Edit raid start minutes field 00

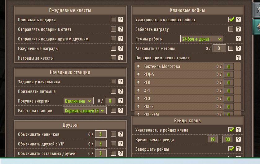228,140
